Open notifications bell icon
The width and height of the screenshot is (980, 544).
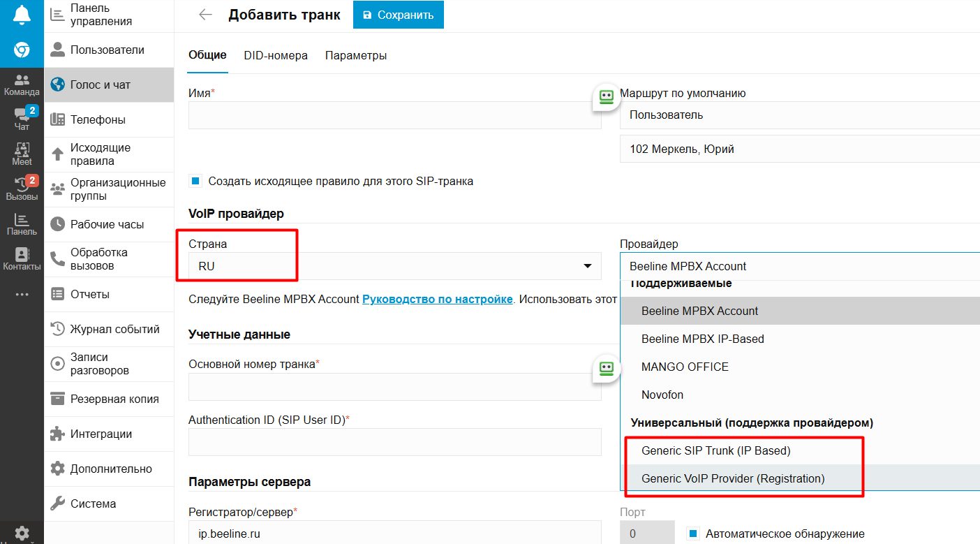(22, 15)
